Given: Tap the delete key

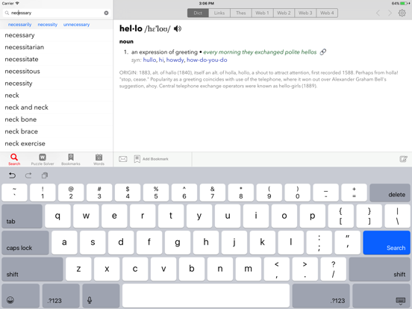Looking at the screenshot, I should click(x=390, y=193).
